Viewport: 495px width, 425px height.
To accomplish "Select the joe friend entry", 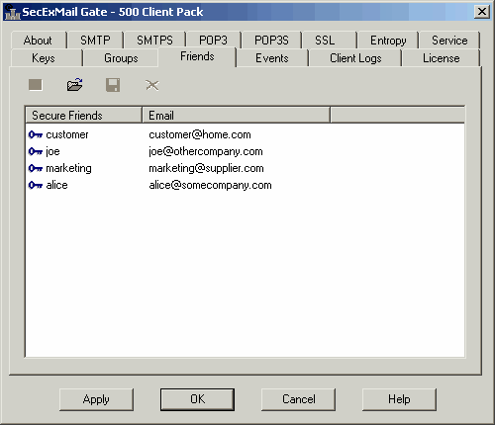I will [x=52, y=151].
